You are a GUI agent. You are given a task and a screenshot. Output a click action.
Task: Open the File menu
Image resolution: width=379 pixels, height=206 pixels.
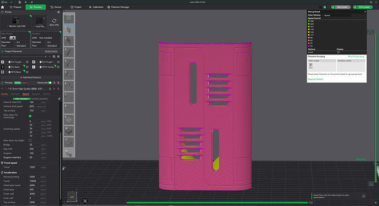tap(4, 2)
